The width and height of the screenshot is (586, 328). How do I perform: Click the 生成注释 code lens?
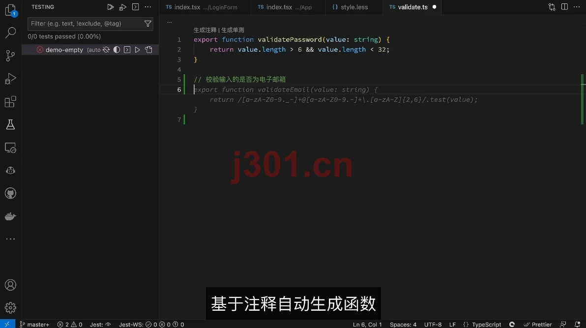coord(205,30)
